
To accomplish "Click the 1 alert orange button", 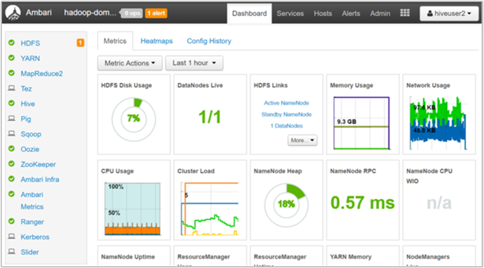I will (156, 14).
